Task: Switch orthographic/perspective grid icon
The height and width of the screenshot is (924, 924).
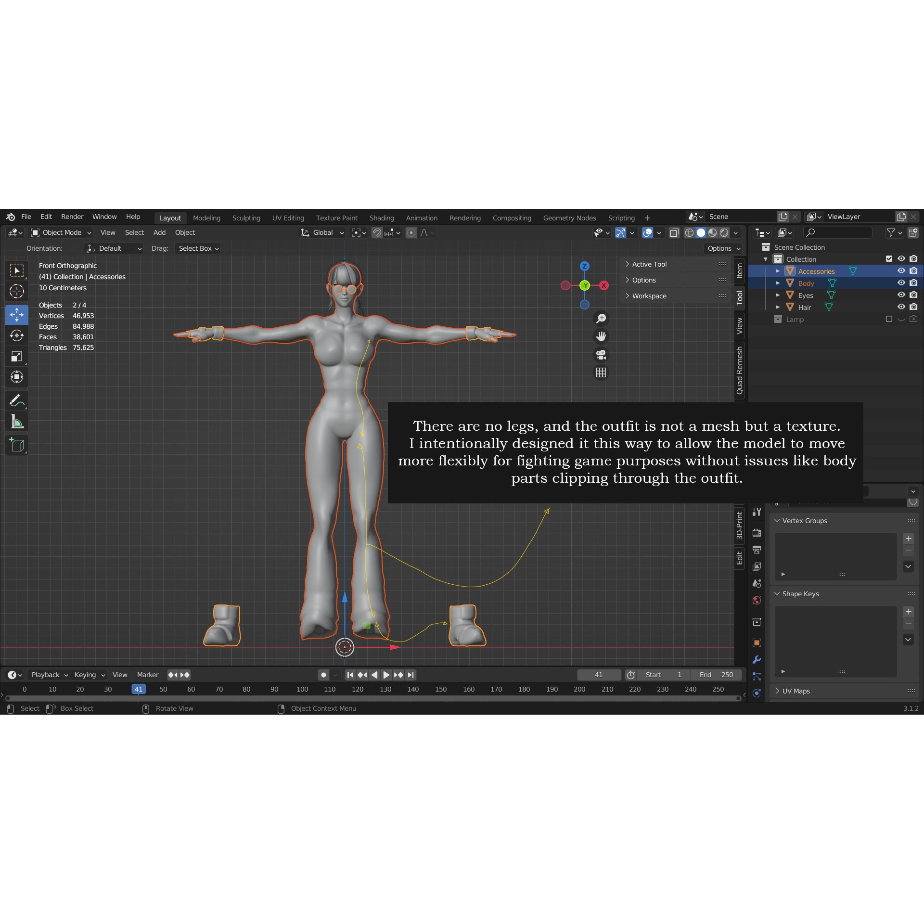Action: [601, 372]
